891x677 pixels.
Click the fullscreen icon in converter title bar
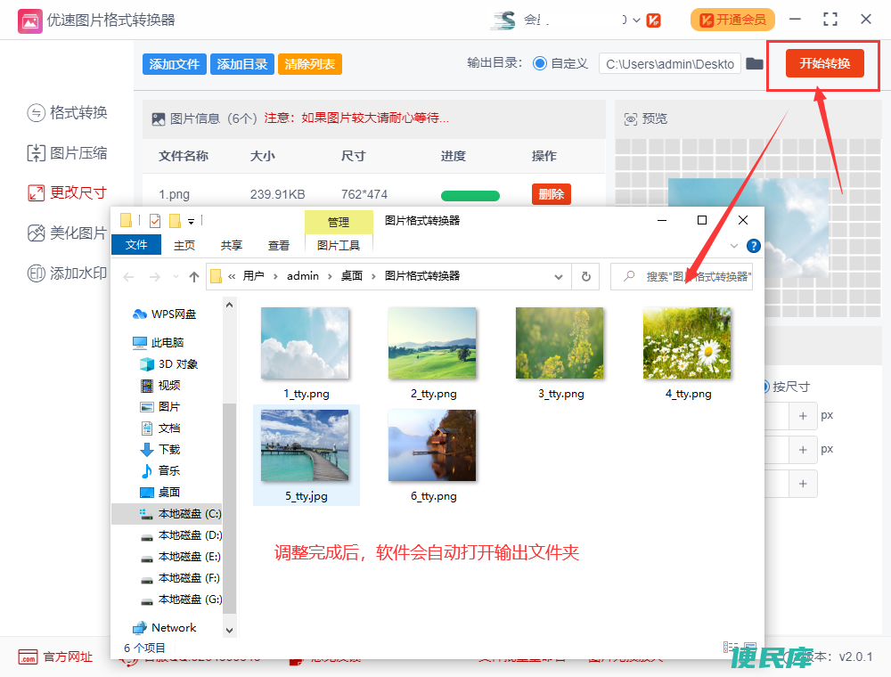tap(830, 20)
